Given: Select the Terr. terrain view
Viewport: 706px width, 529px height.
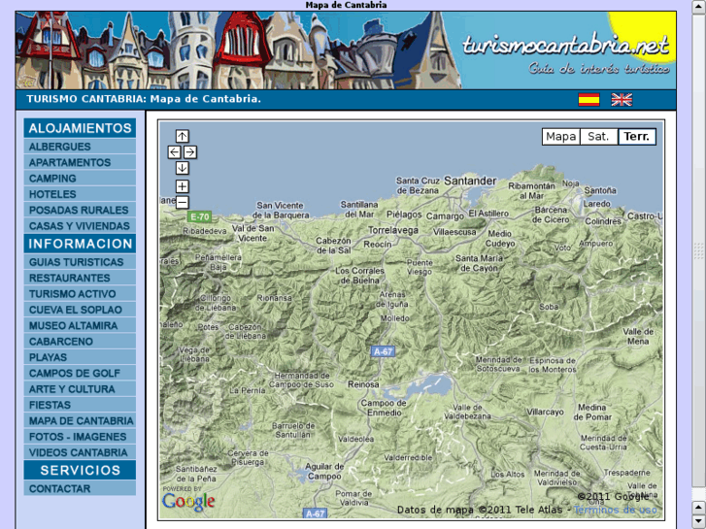Looking at the screenshot, I should (x=637, y=137).
